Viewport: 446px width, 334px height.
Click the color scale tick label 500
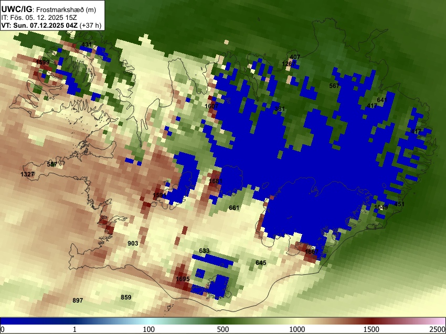point(223,329)
